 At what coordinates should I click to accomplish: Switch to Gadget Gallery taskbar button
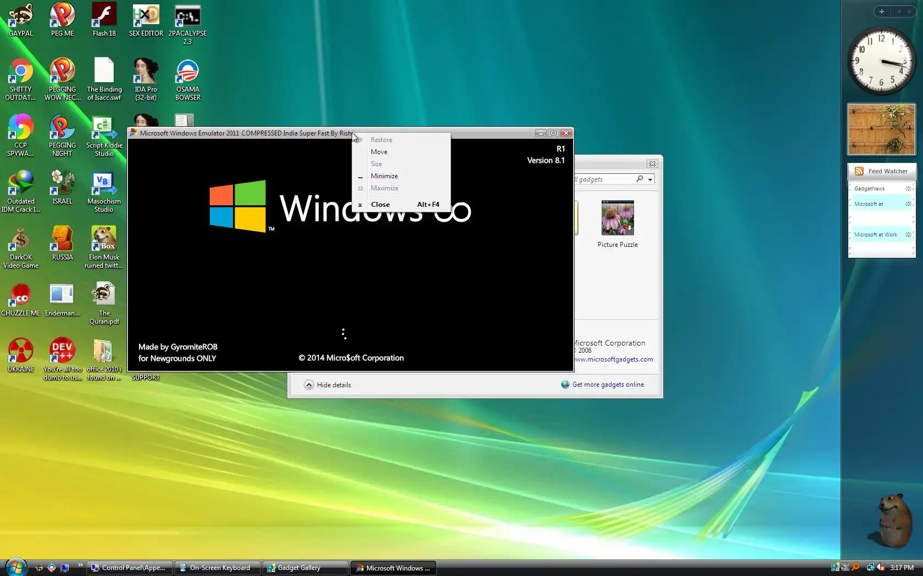[x=305, y=568]
